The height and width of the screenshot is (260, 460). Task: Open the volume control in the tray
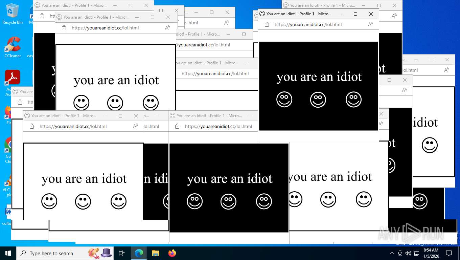pos(408,253)
